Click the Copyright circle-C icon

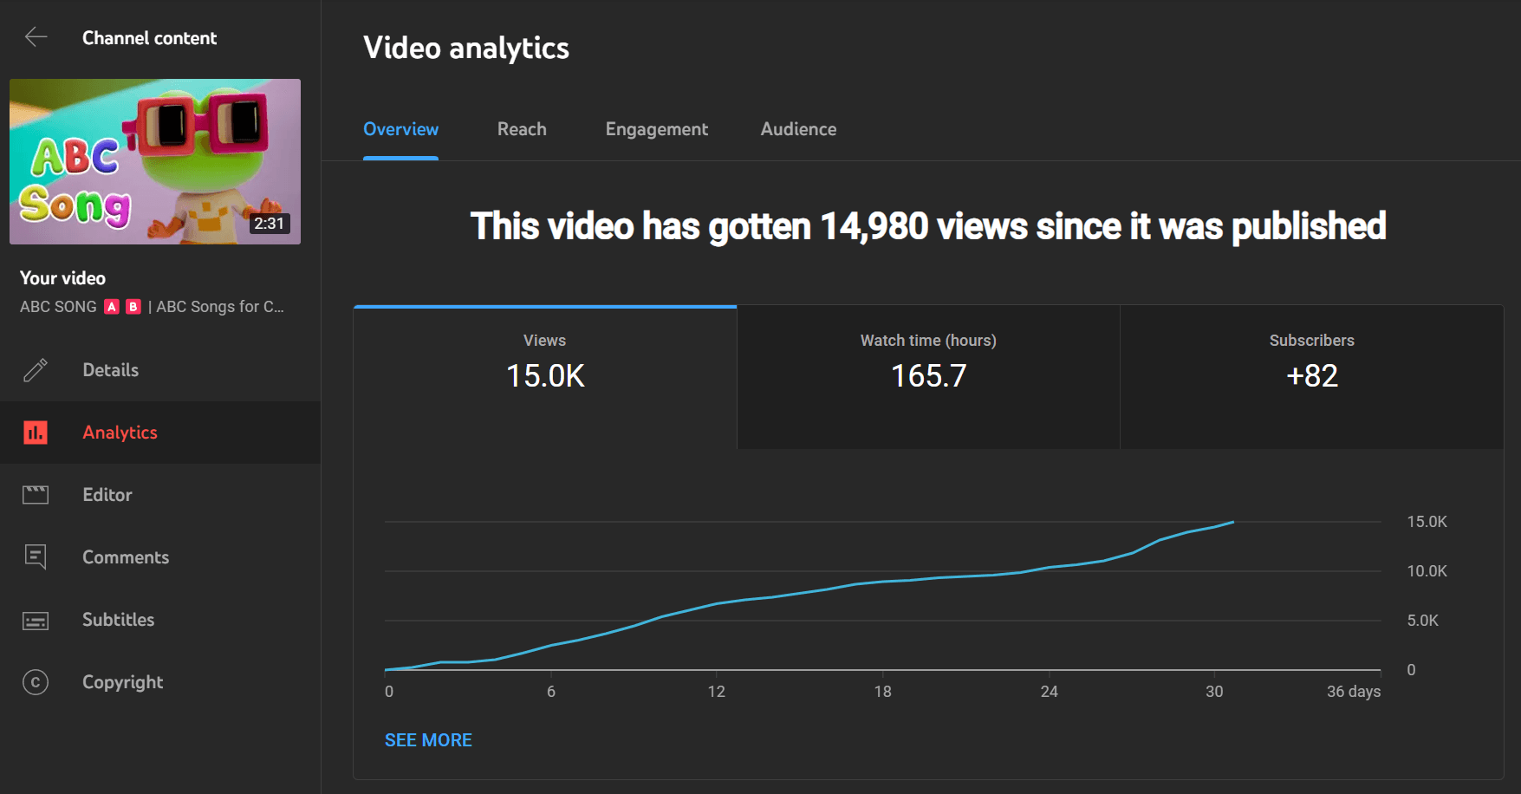[36, 682]
